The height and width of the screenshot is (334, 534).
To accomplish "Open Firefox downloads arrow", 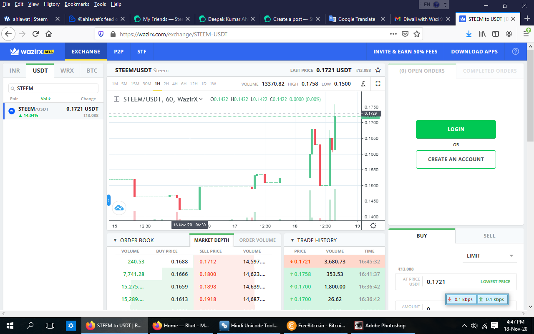I will [x=469, y=34].
